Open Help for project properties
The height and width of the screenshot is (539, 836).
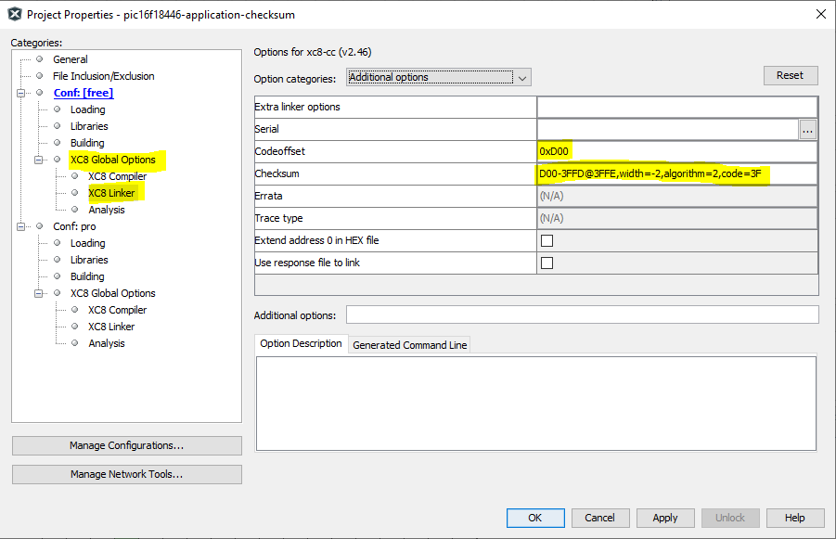(x=794, y=518)
